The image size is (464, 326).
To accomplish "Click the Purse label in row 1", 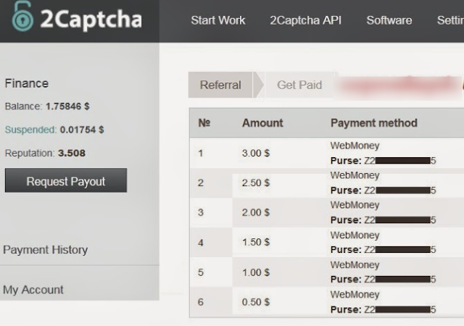I will (346, 161).
